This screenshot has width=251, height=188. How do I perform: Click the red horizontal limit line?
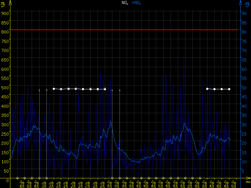click(x=125, y=30)
